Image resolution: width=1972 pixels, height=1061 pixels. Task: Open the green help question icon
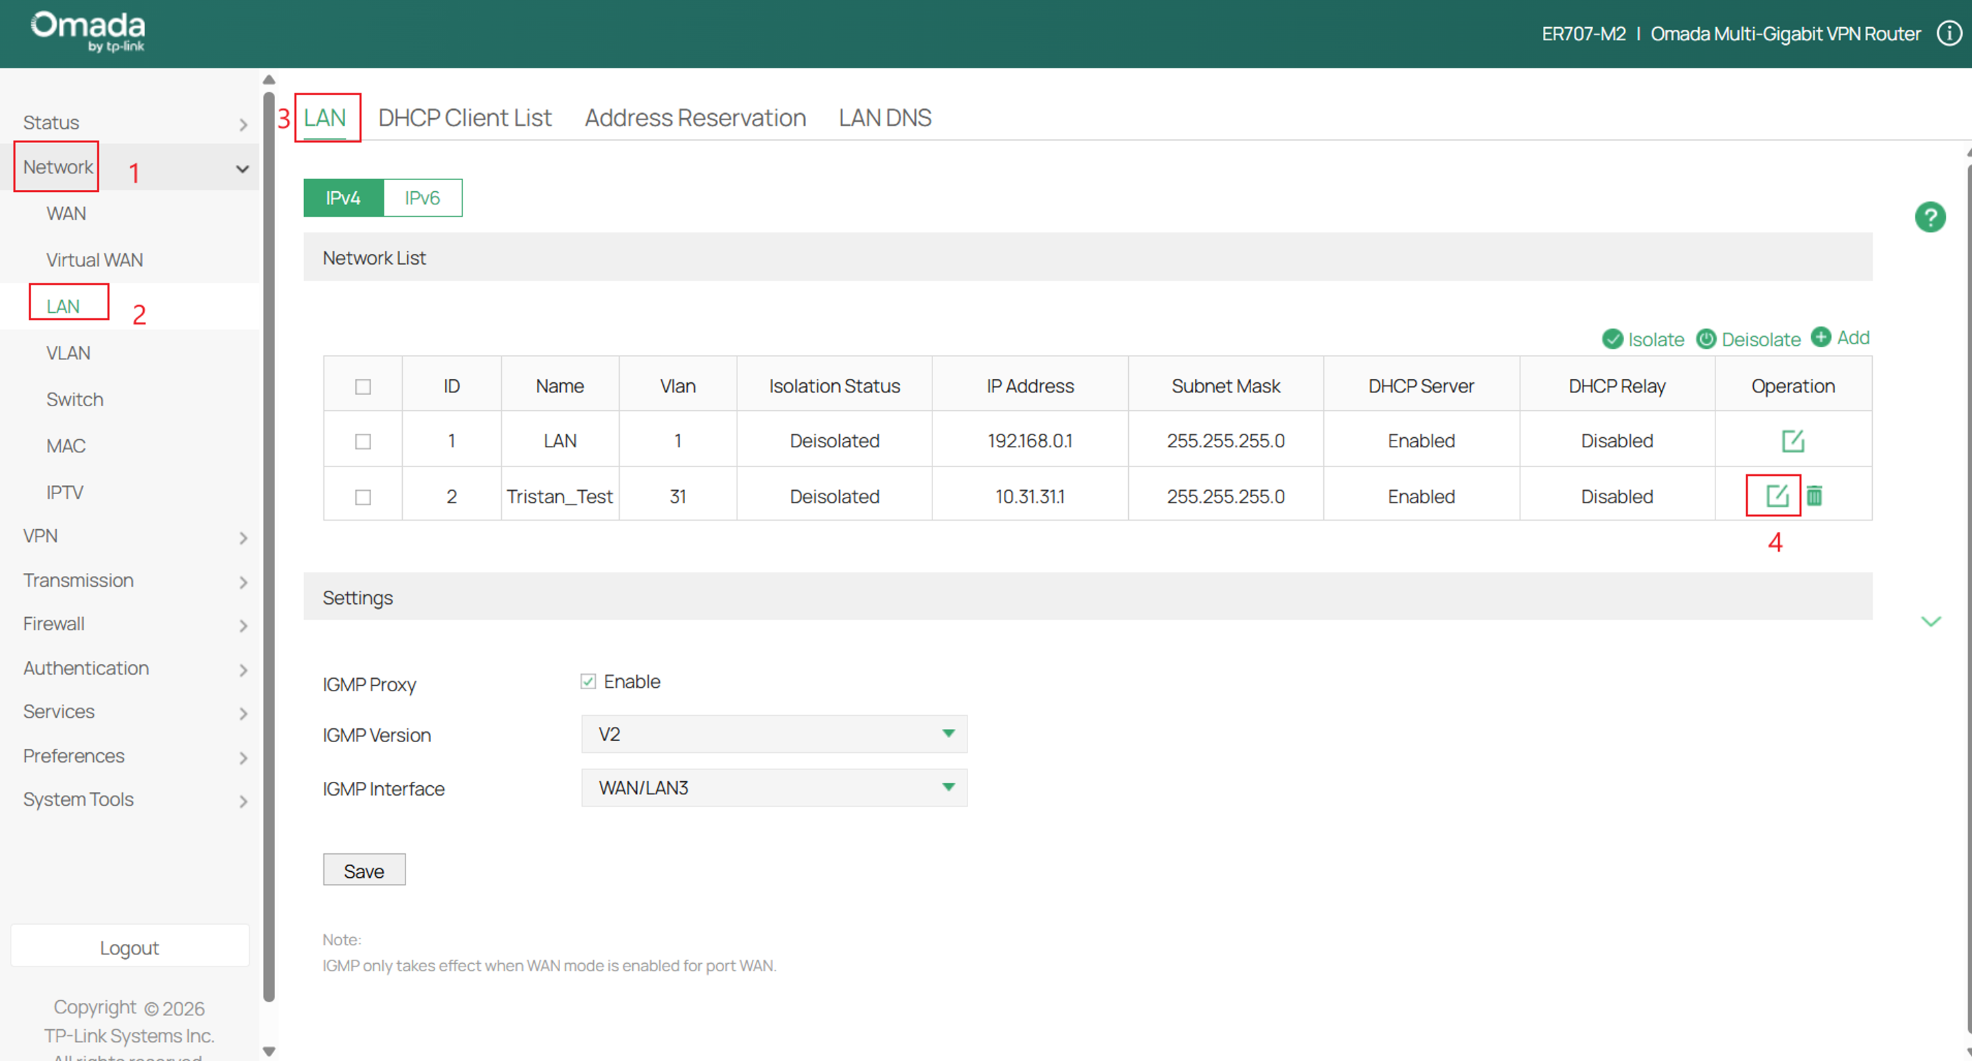pos(1930,218)
